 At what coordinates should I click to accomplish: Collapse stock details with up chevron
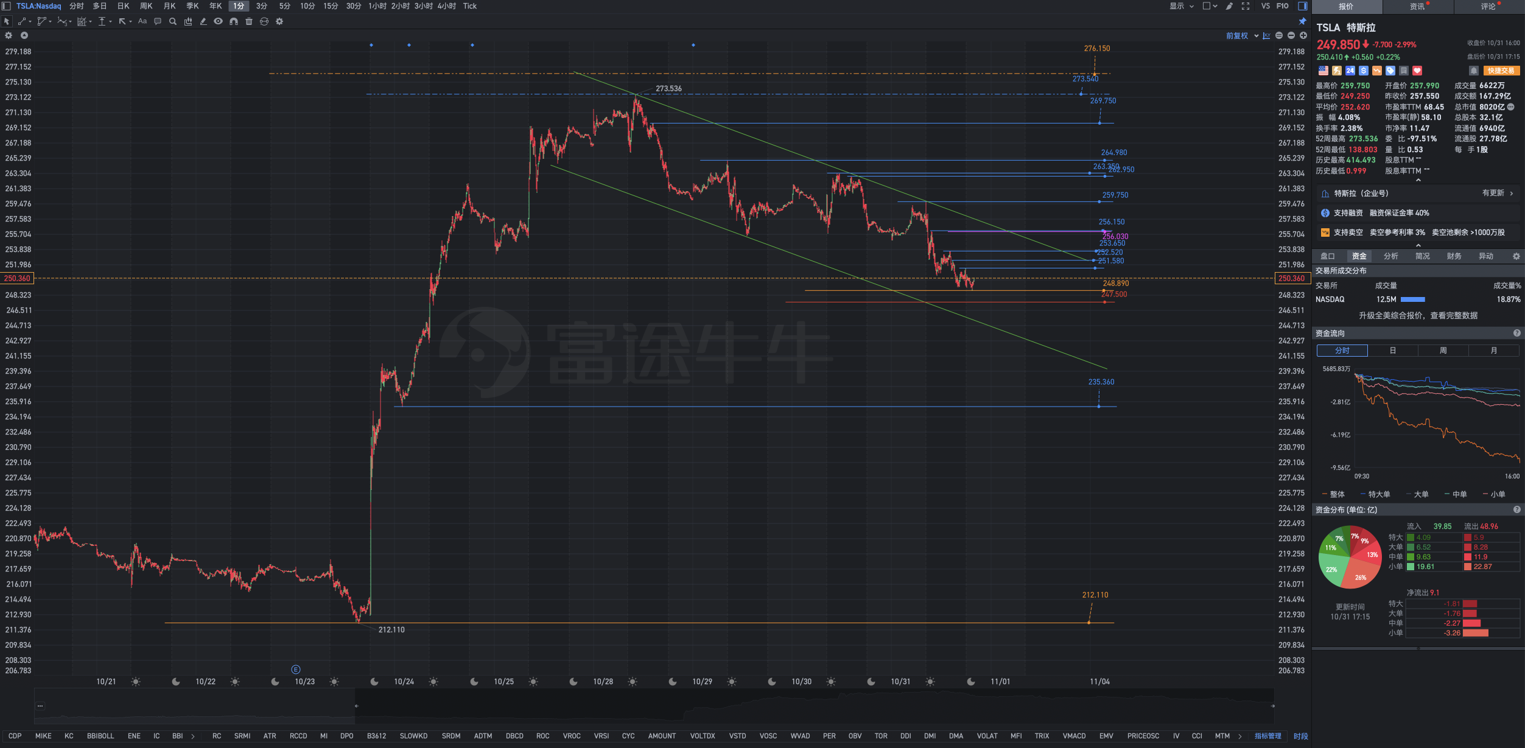pos(1418,180)
